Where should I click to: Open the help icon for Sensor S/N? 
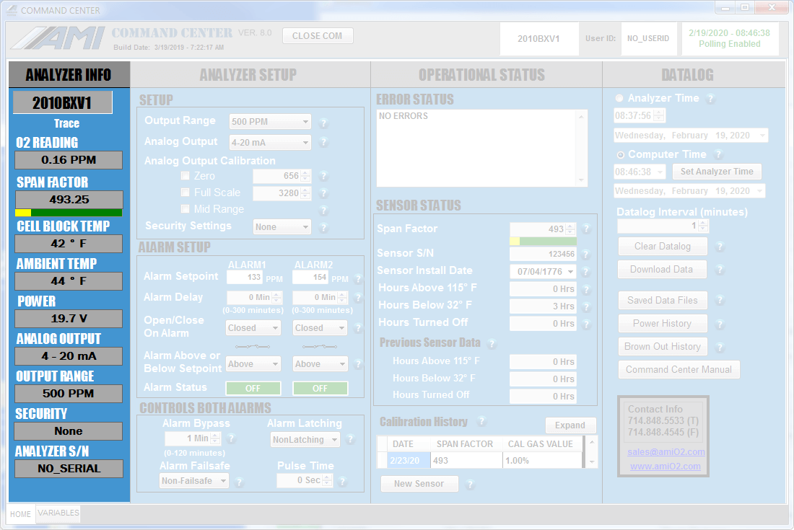(x=586, y=254)
